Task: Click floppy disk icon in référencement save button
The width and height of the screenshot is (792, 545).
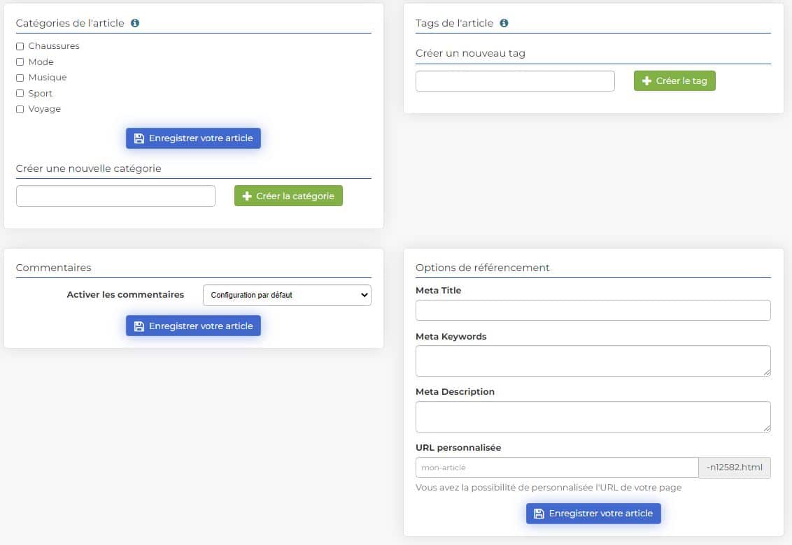Action: 539,514
